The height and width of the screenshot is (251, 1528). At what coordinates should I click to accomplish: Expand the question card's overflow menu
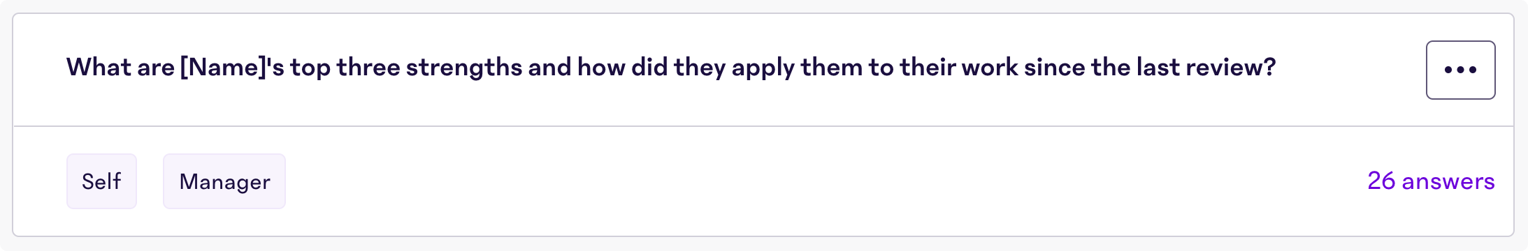[1460, 70]
